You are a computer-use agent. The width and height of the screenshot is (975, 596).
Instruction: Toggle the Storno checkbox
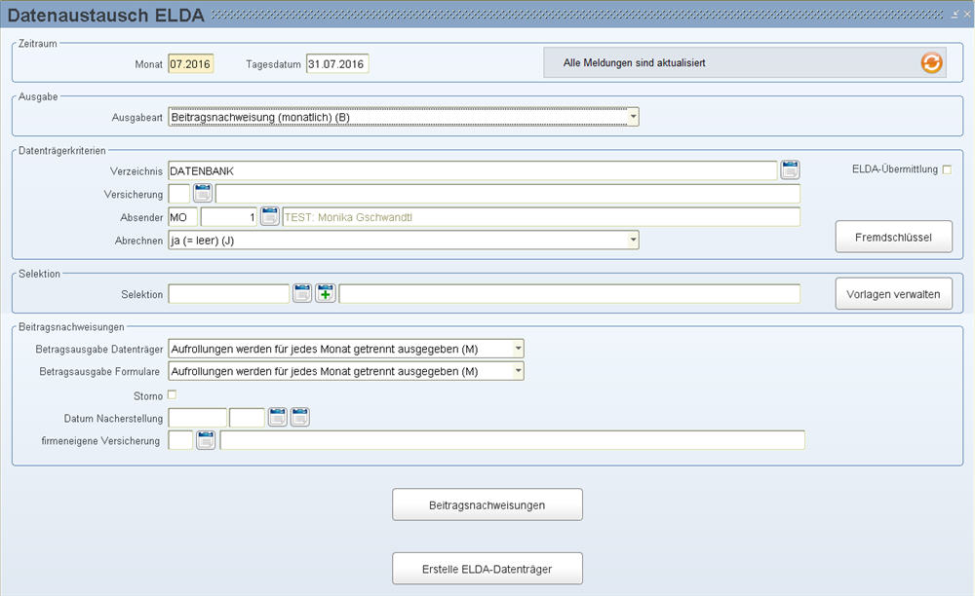point(173,394)
